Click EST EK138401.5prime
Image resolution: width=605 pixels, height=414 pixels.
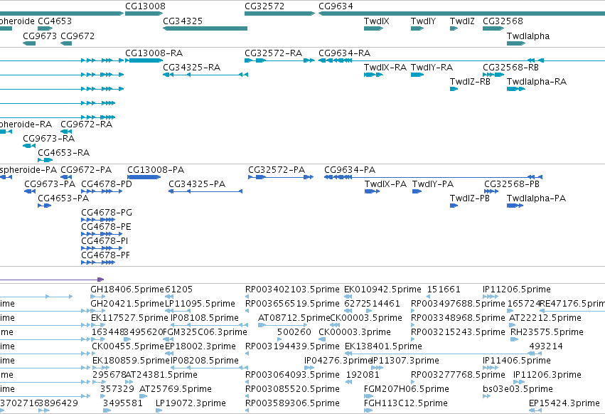tap(443, 354)
